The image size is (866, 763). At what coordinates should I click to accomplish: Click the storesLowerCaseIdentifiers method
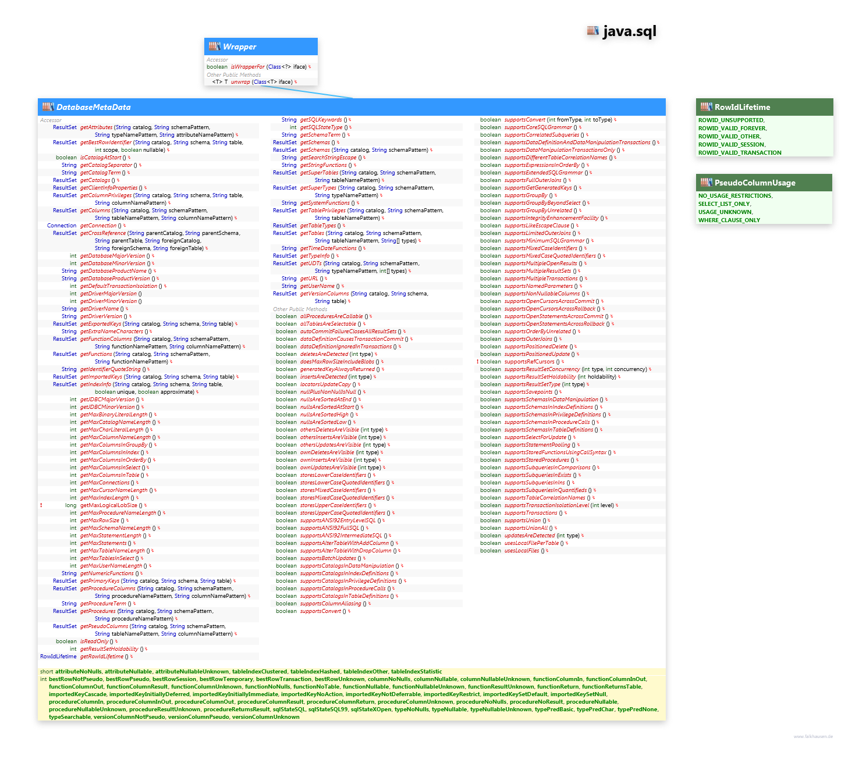pos(333,475)
